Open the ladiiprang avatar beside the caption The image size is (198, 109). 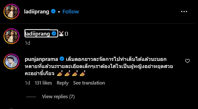pyautogui.click(x=11, y=36)
